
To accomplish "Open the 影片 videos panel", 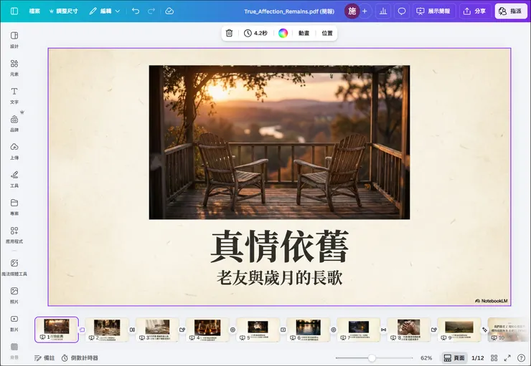I will click(x=14, y=323).
